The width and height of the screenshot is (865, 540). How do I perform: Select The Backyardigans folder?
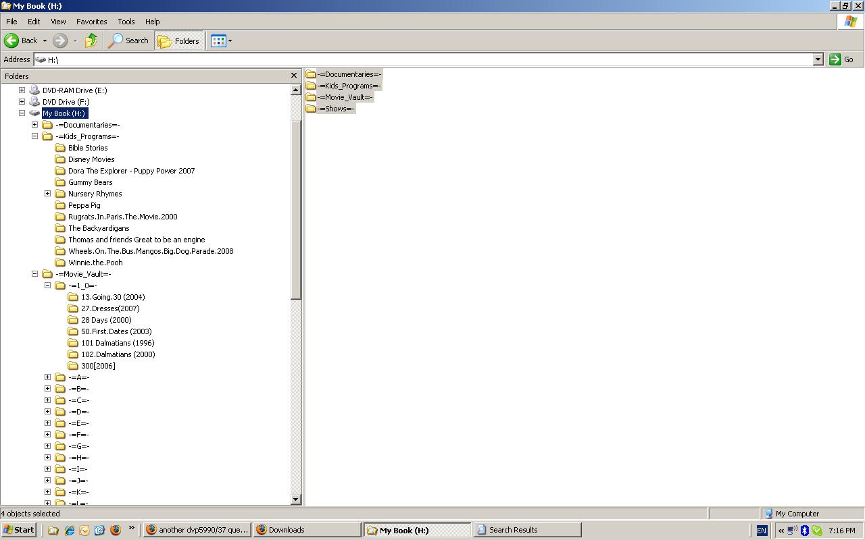[x=99, y=228]
